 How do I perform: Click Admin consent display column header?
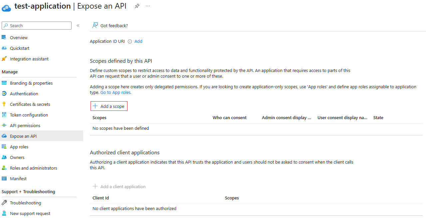pos(287,118)
